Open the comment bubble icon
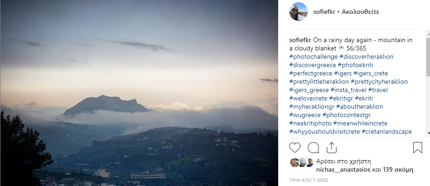 pos(313,148)
